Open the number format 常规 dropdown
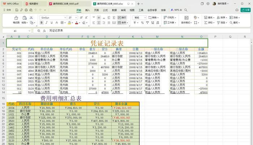253x145 pixels. tap(145, 17)
